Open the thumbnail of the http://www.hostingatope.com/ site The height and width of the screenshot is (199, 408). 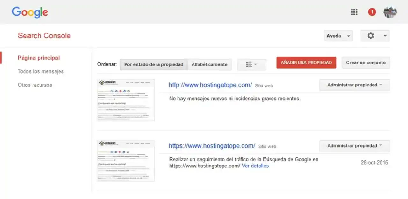pos(126,100)
